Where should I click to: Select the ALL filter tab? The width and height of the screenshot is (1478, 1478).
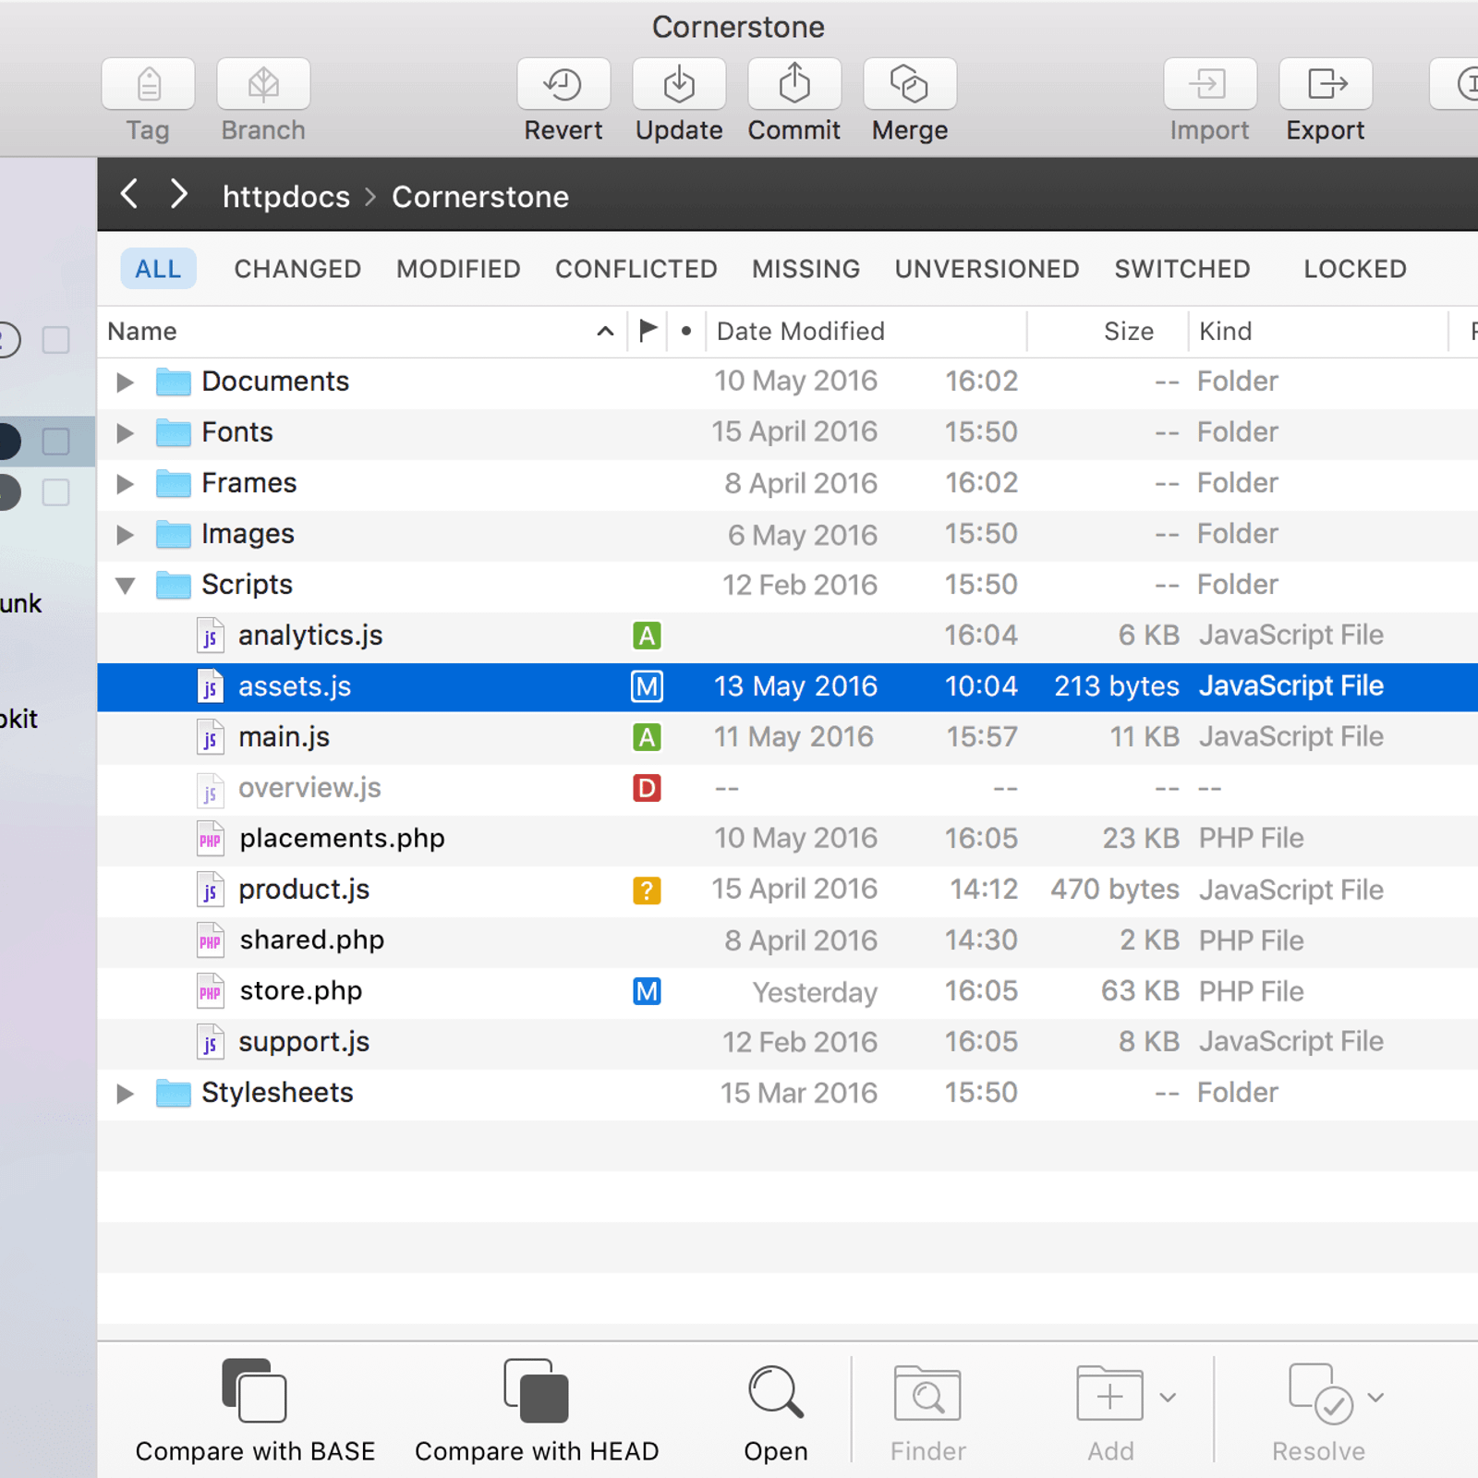tap(158, 269)
